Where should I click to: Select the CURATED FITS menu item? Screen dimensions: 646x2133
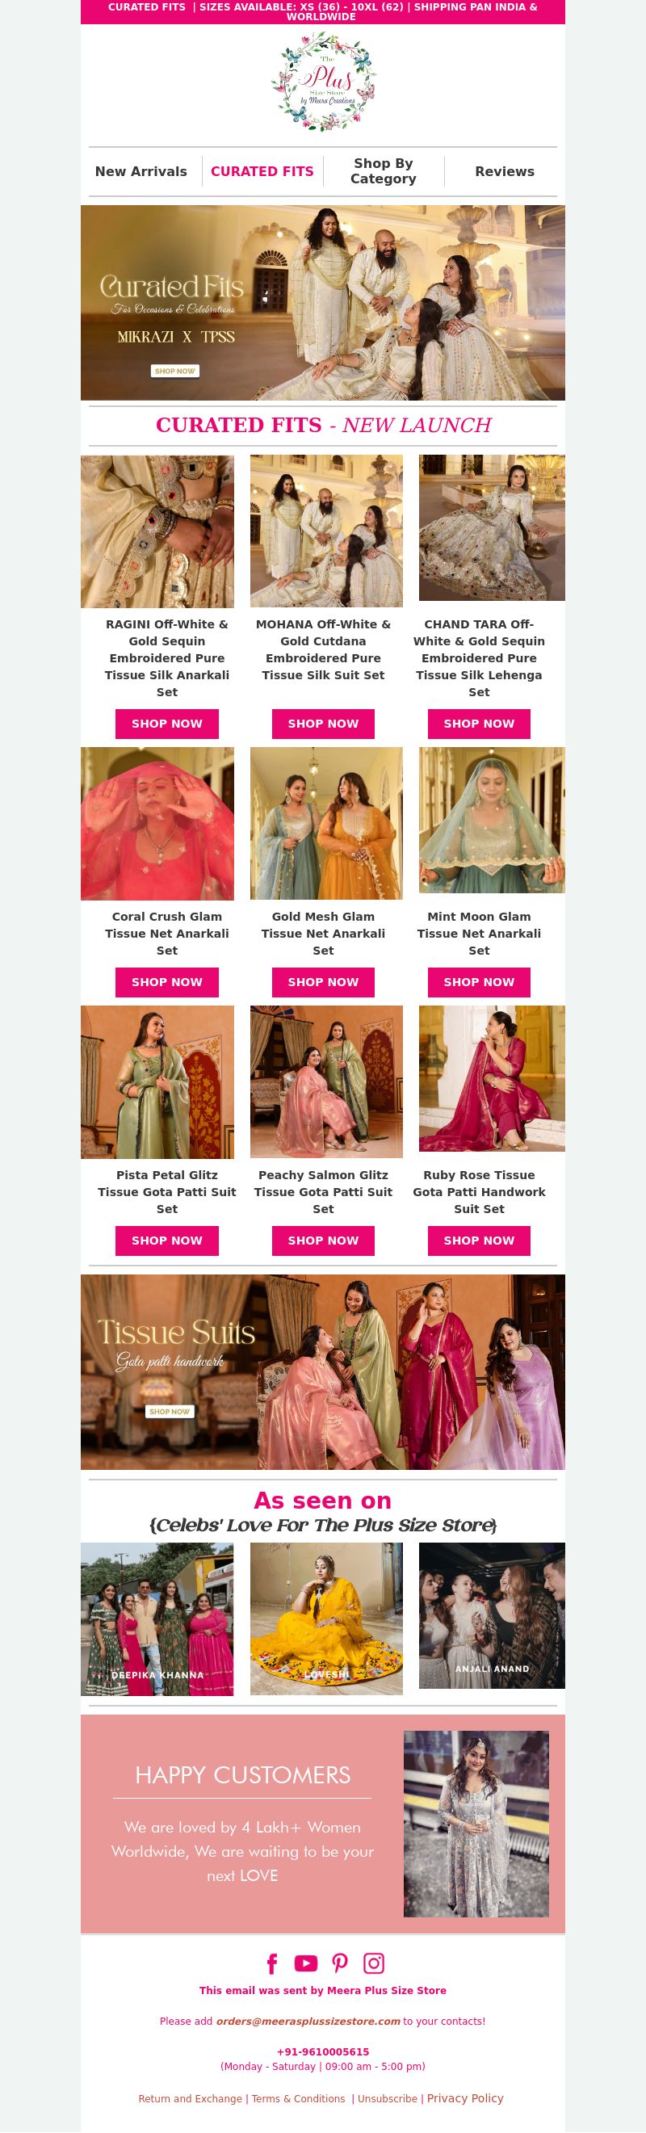pyautogui.click(x=262, y=171)
